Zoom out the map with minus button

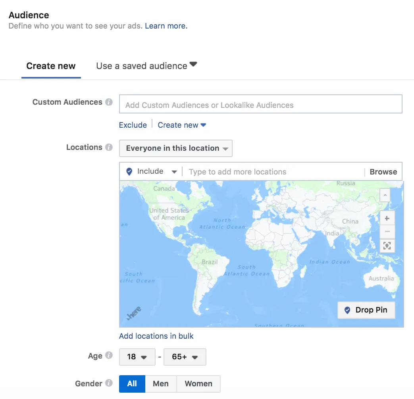click(x=387, y=232)
